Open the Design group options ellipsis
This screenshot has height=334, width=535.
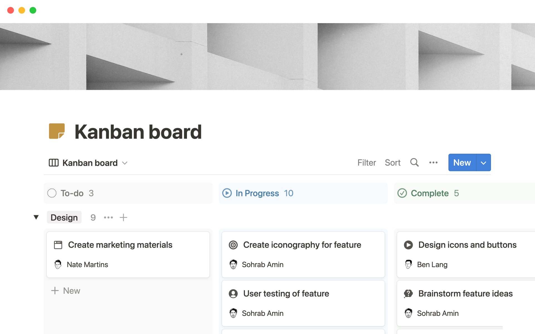point(108,217)
